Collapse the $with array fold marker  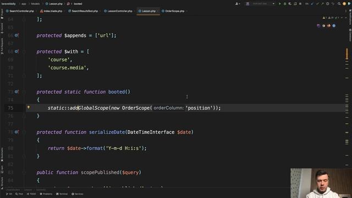pos(24,51)
